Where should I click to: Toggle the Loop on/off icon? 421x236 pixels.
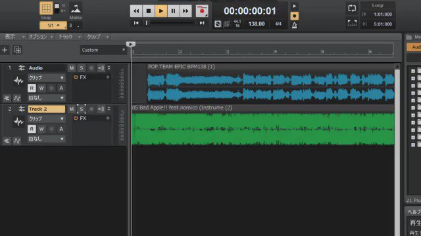click(x=352, y=9)
